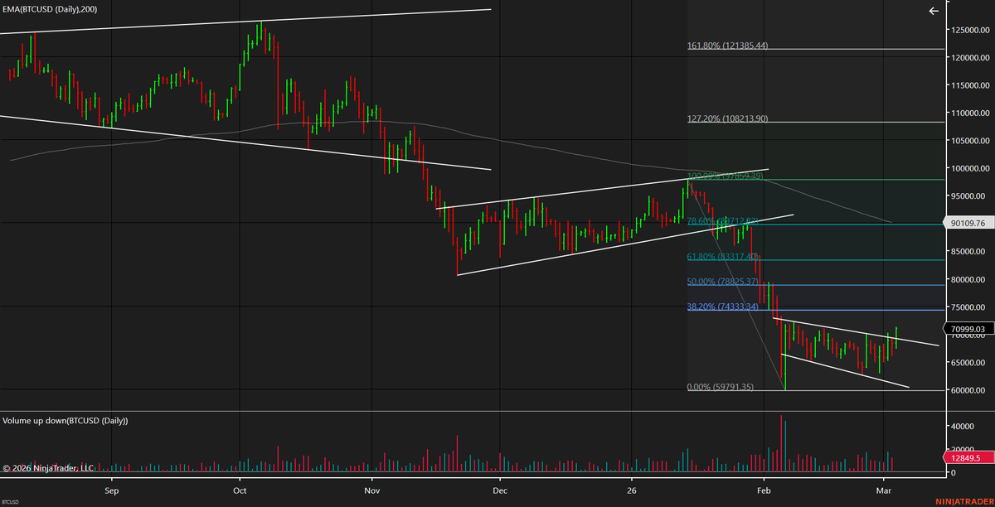995x507 pixels.
Task: Click the Sep label on time axis
Action: 112,490
